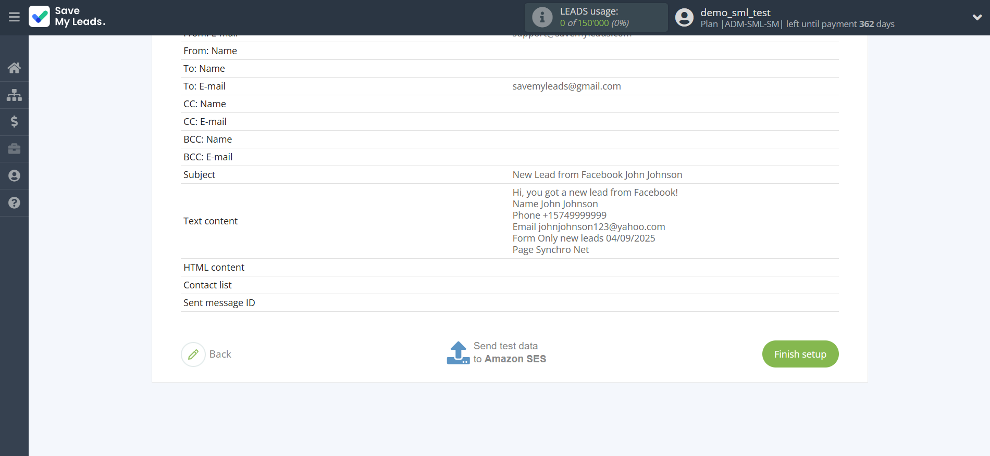990x456 pixels.
Task: Go to Home in sidebar
Action: [14, 68]
